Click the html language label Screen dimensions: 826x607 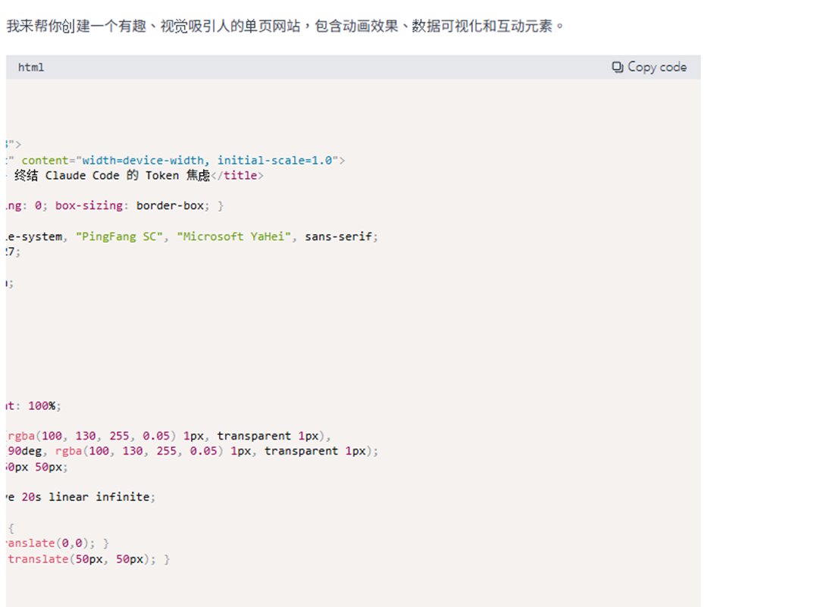pyautogui.click(x=31, y=67)
